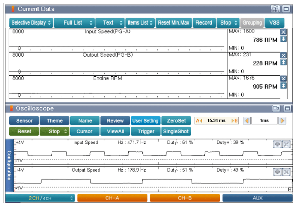296x206 pixels.
Task: Open Current Data Stop dropdown
Action: (x=228, y=23)
